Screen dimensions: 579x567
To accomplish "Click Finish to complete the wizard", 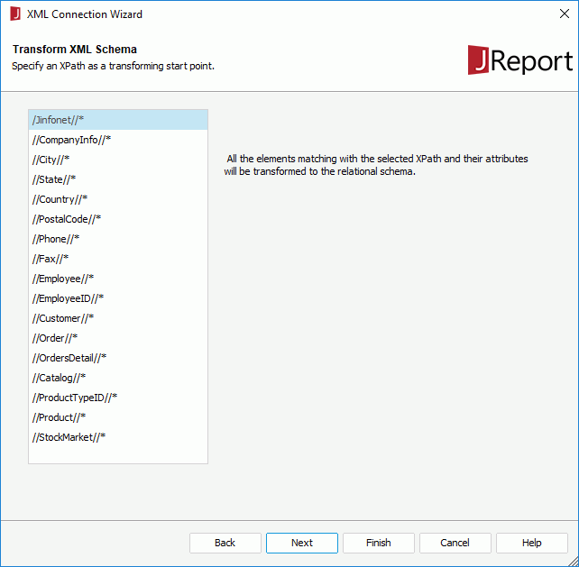I will pyautogui.click(x=379, y=543).
